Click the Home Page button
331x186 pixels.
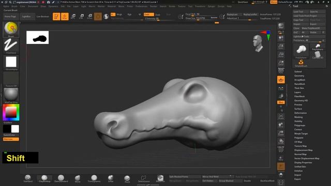coord(10,17)
